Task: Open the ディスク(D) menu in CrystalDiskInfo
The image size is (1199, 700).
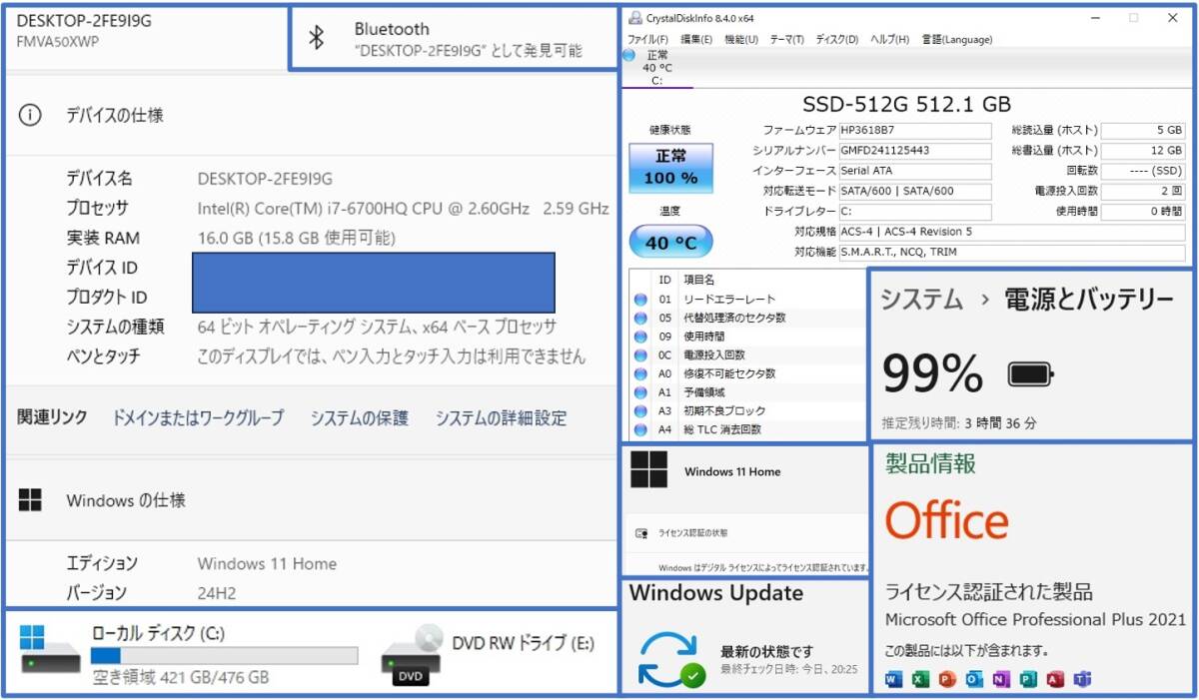Action: (837, 39)
